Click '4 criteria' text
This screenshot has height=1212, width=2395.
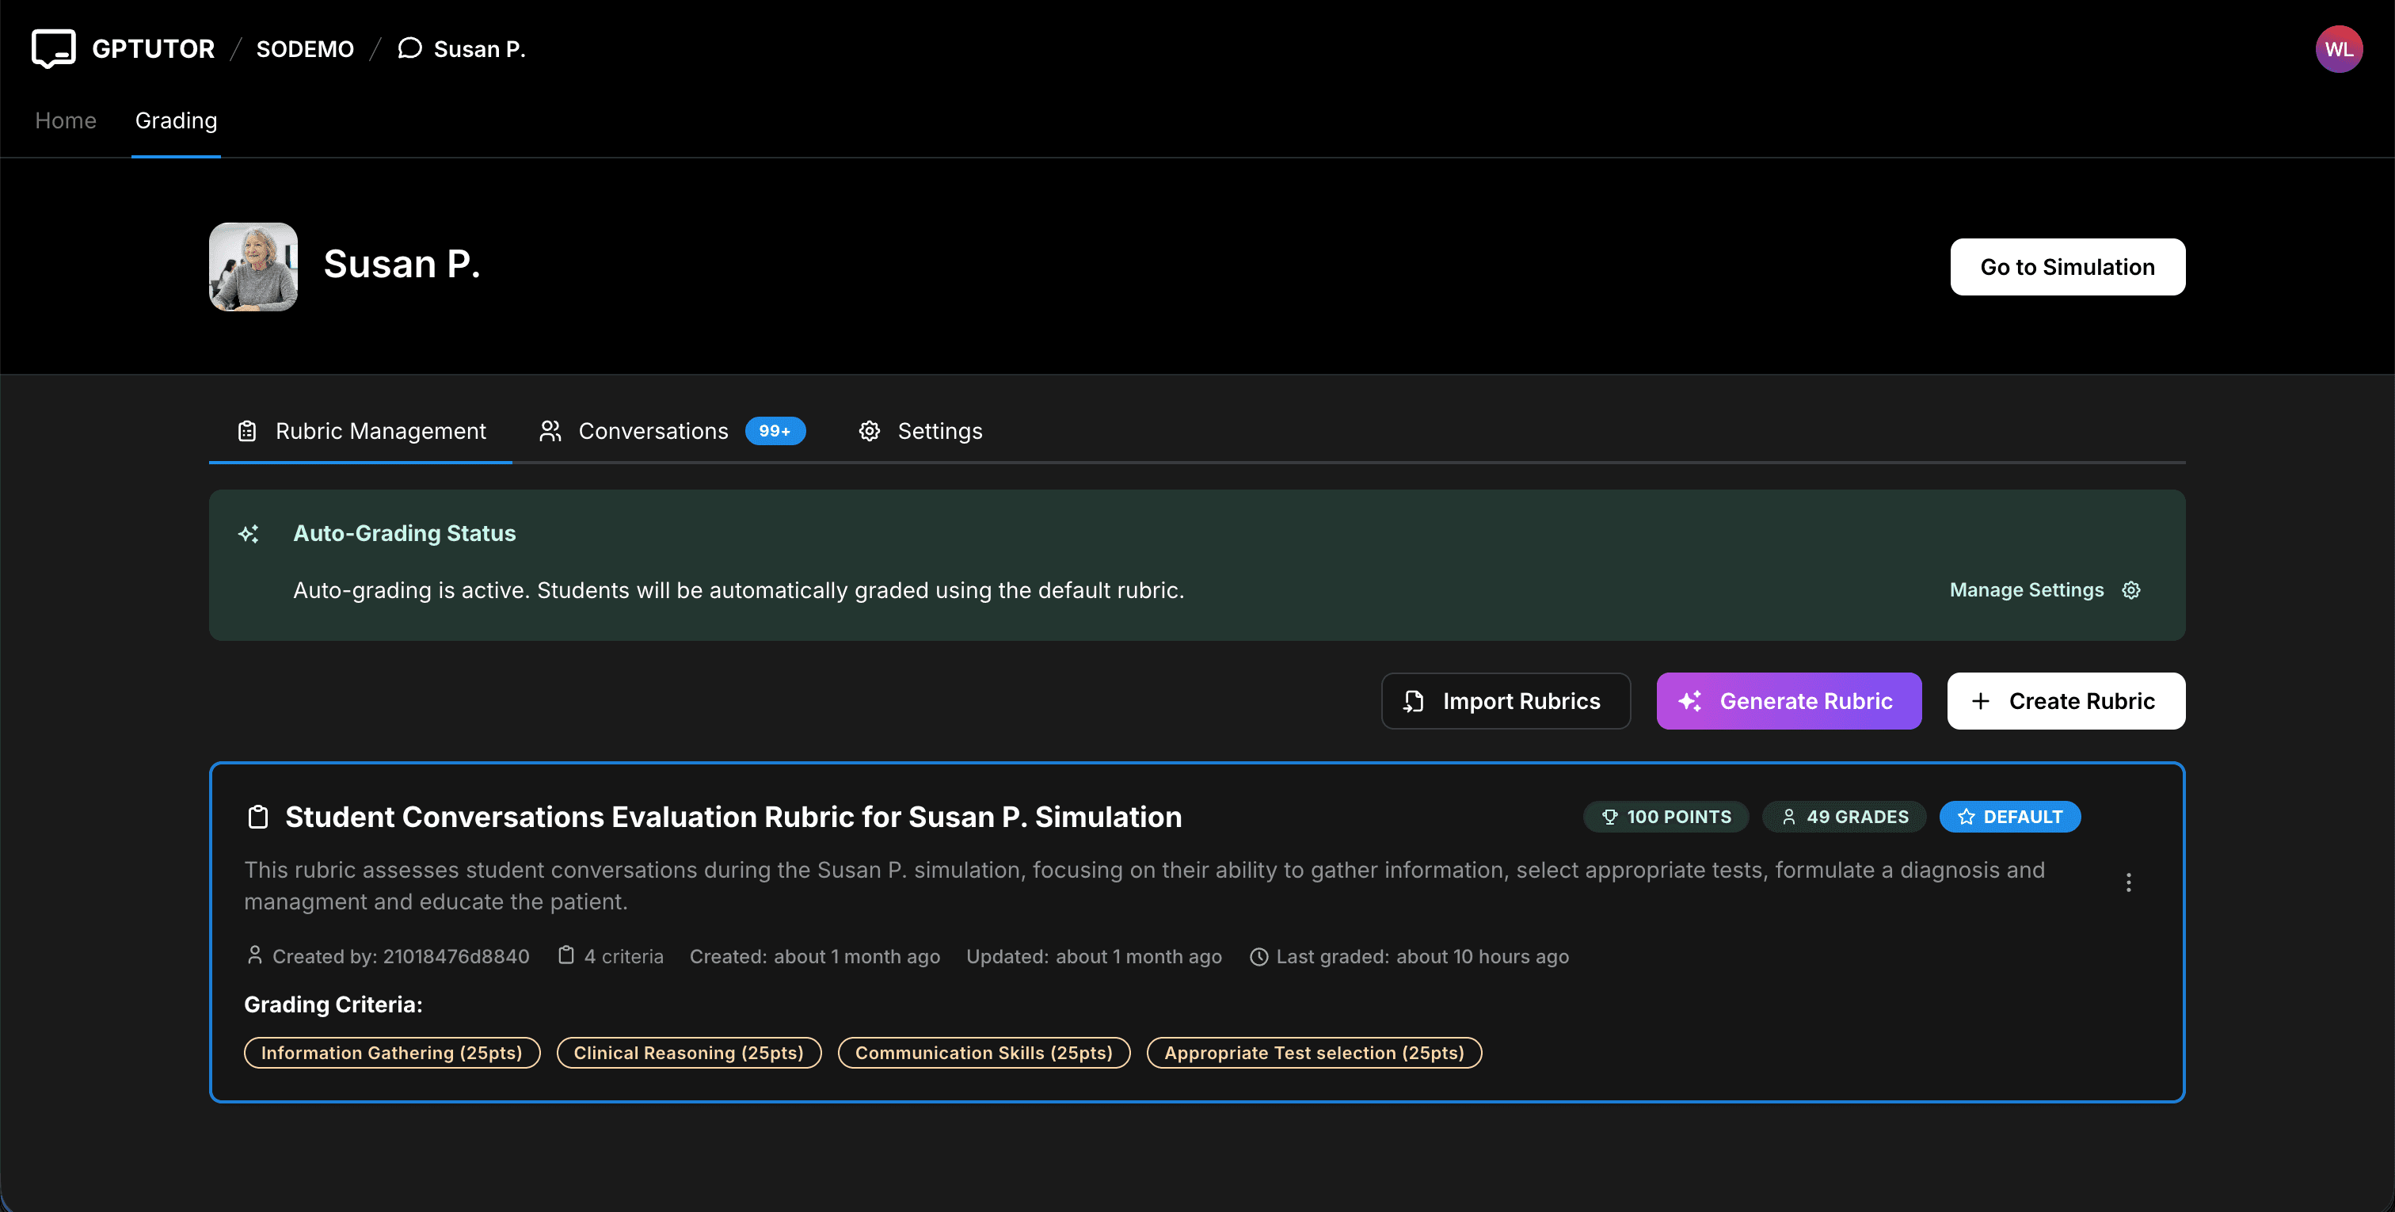(624, 956)
